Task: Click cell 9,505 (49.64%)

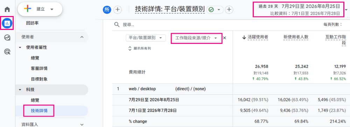Action: [254, 110]
